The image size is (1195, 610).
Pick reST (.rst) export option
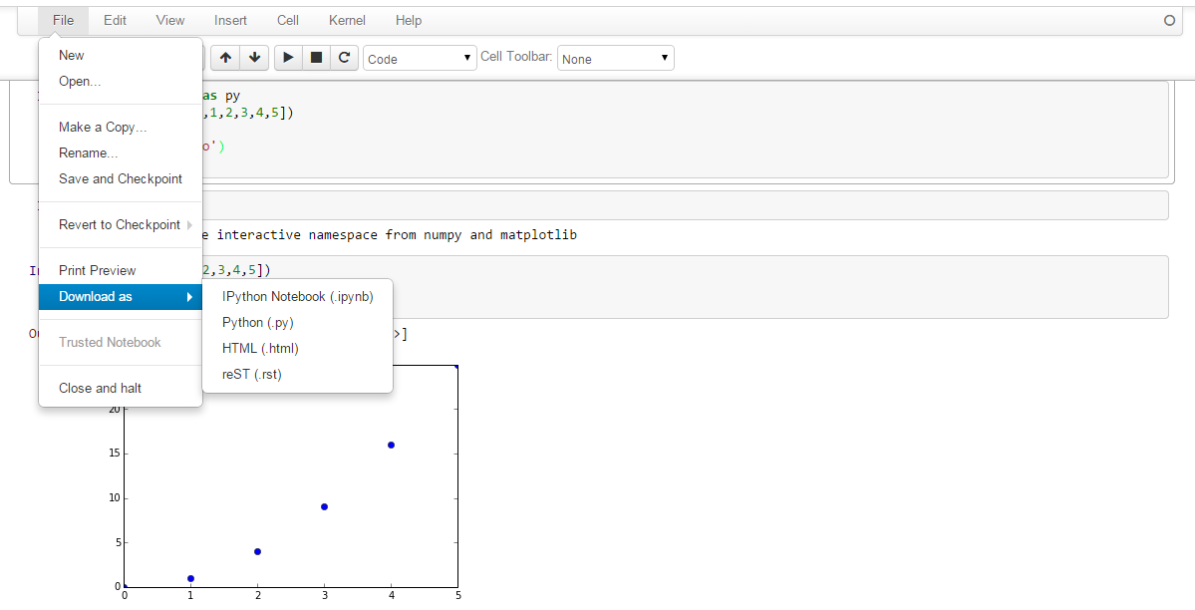pos(252,374)
